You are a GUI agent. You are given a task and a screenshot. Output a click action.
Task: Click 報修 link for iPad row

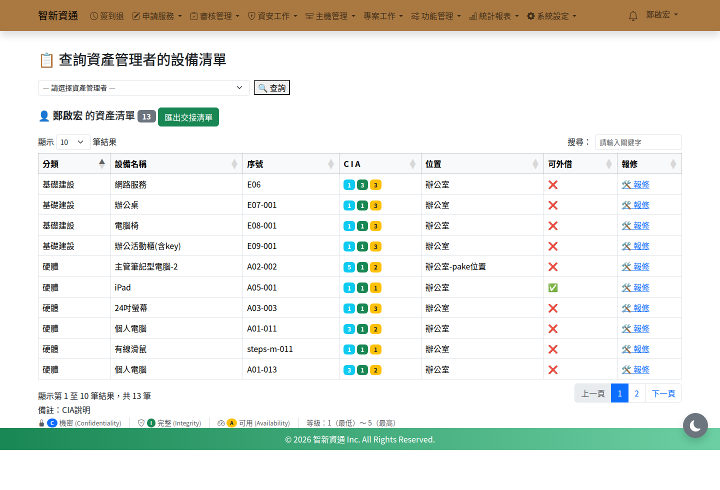point(635,288)
